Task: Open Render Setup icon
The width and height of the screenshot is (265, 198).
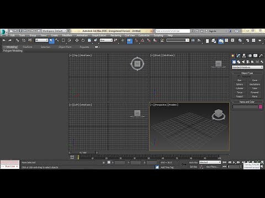Action: tap(247, 40)
